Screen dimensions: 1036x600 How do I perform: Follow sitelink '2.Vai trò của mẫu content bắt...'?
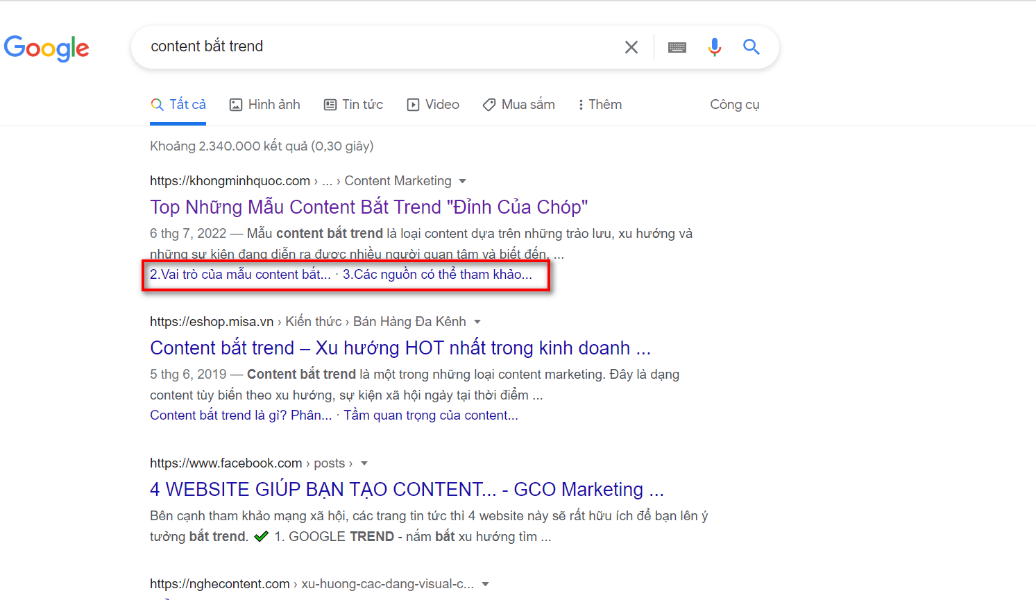click(240, 275)
